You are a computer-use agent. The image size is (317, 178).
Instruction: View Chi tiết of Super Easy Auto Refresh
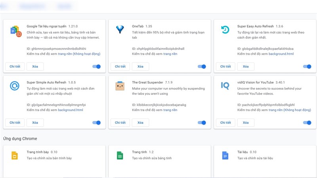coord(225,66)
